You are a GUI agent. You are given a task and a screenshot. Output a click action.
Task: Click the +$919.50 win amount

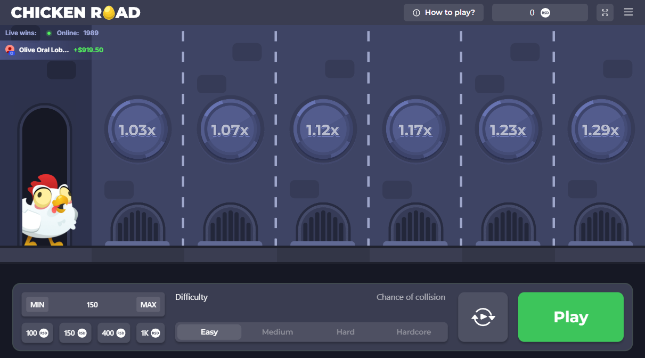88,50
